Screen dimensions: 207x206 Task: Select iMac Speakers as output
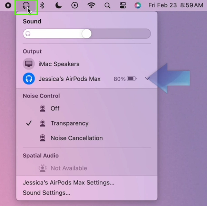(87, 64)
